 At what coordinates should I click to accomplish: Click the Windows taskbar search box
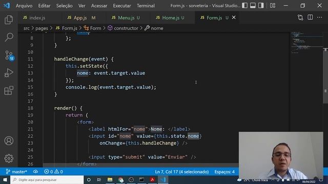click(47, 179)
